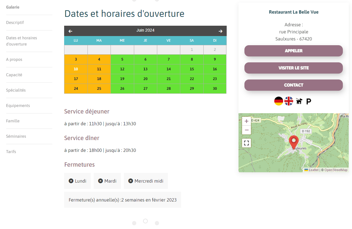Image resolution: width=352 pixels, height=229 pixels.
Task: Open the OpenStreetMap attribution link
Action: [x=336, y=170]
